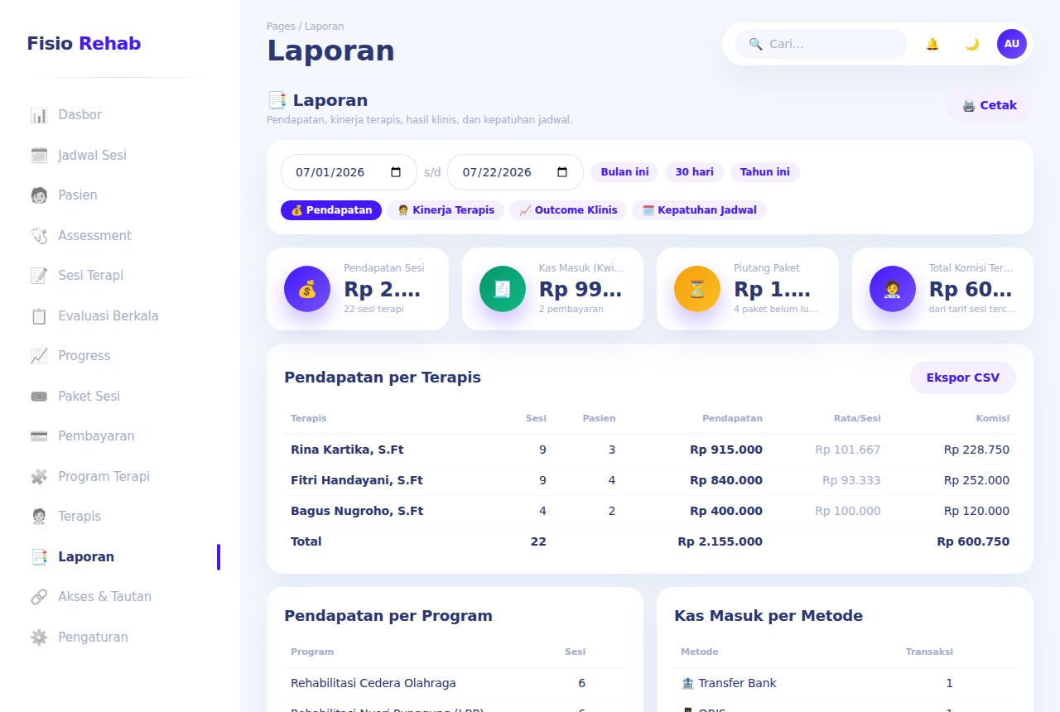Click the Piutang Paket hourglass icon
This screenshot has width=1060, height=712.
pyautogui.click(x=697, y=289)
